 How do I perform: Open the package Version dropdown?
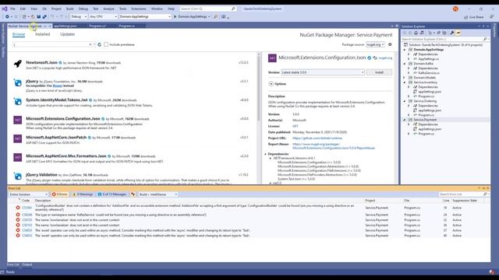(x=322, y=72)
